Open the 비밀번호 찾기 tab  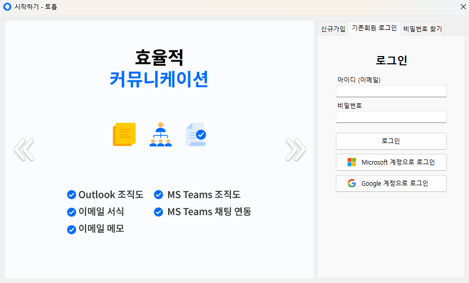point(422,29)
